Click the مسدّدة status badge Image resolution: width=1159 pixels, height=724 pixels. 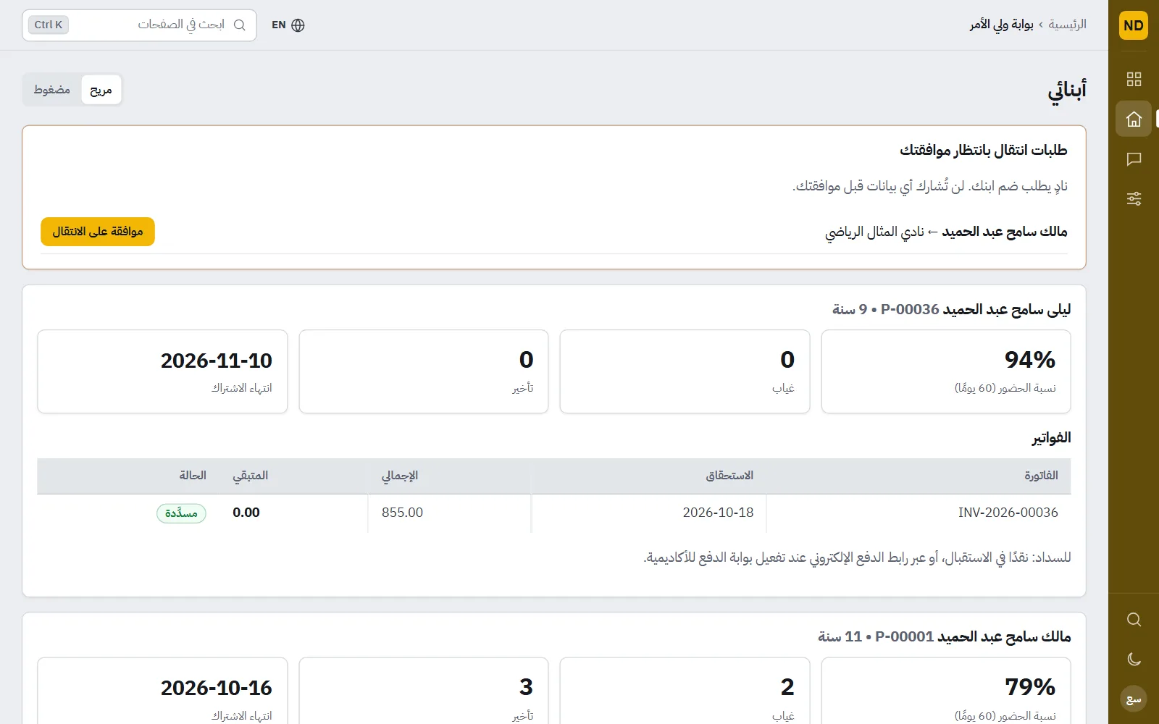point(181,513)
